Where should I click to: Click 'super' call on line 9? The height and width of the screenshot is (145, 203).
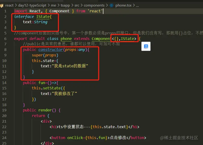point(37,55)
